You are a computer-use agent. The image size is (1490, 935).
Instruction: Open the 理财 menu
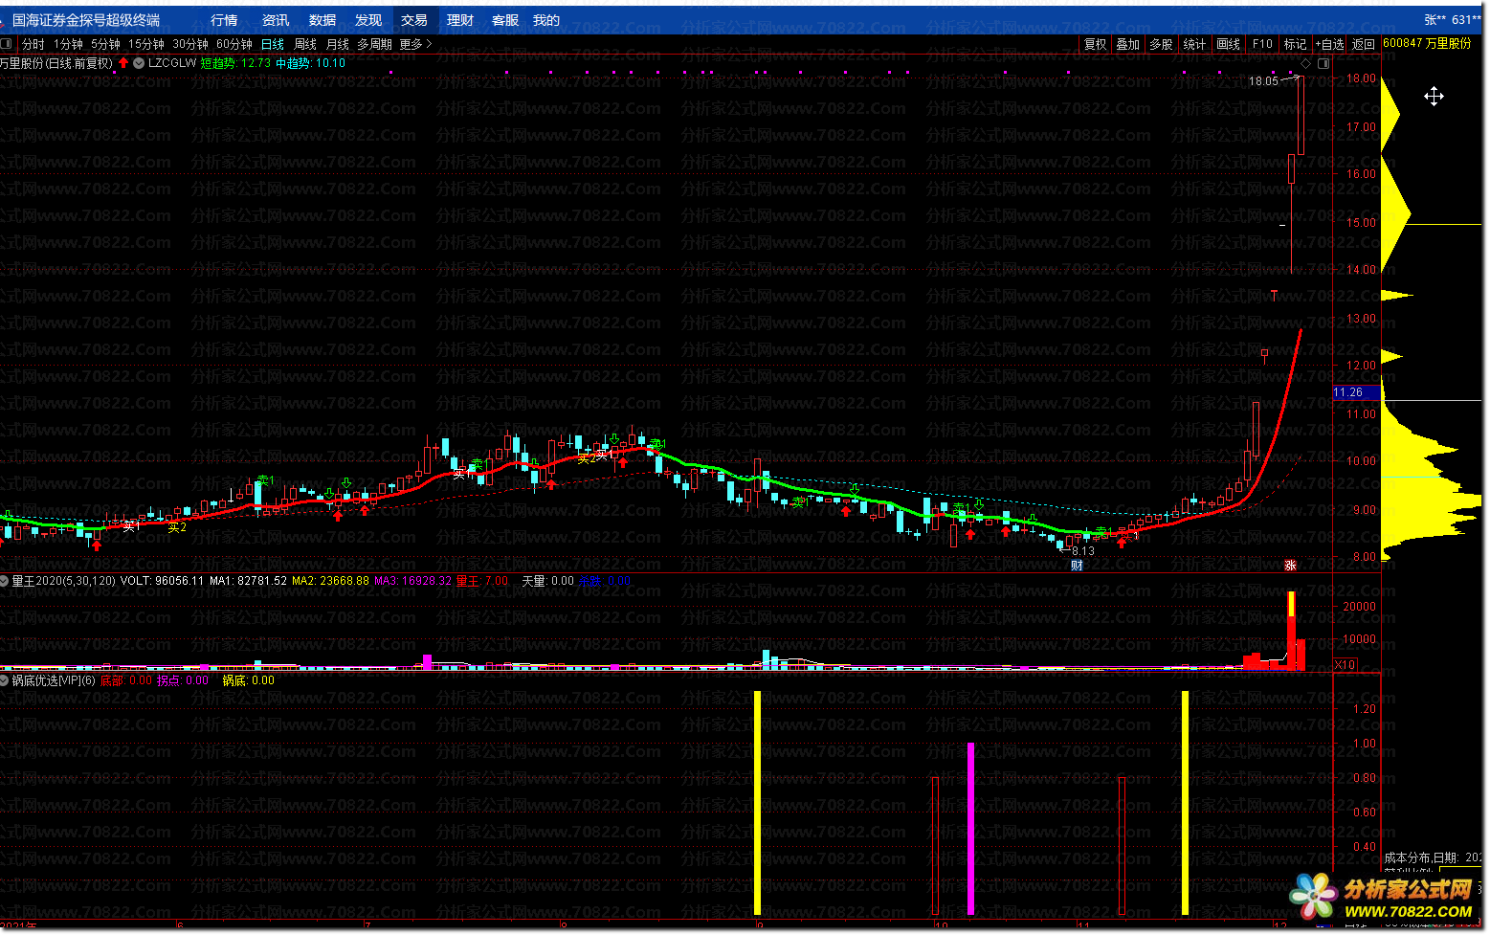460,20
